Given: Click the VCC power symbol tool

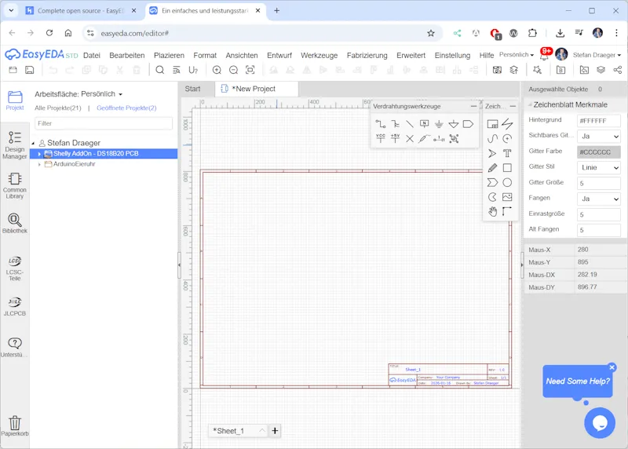Looking at the screenshot, I should point(381,139).
